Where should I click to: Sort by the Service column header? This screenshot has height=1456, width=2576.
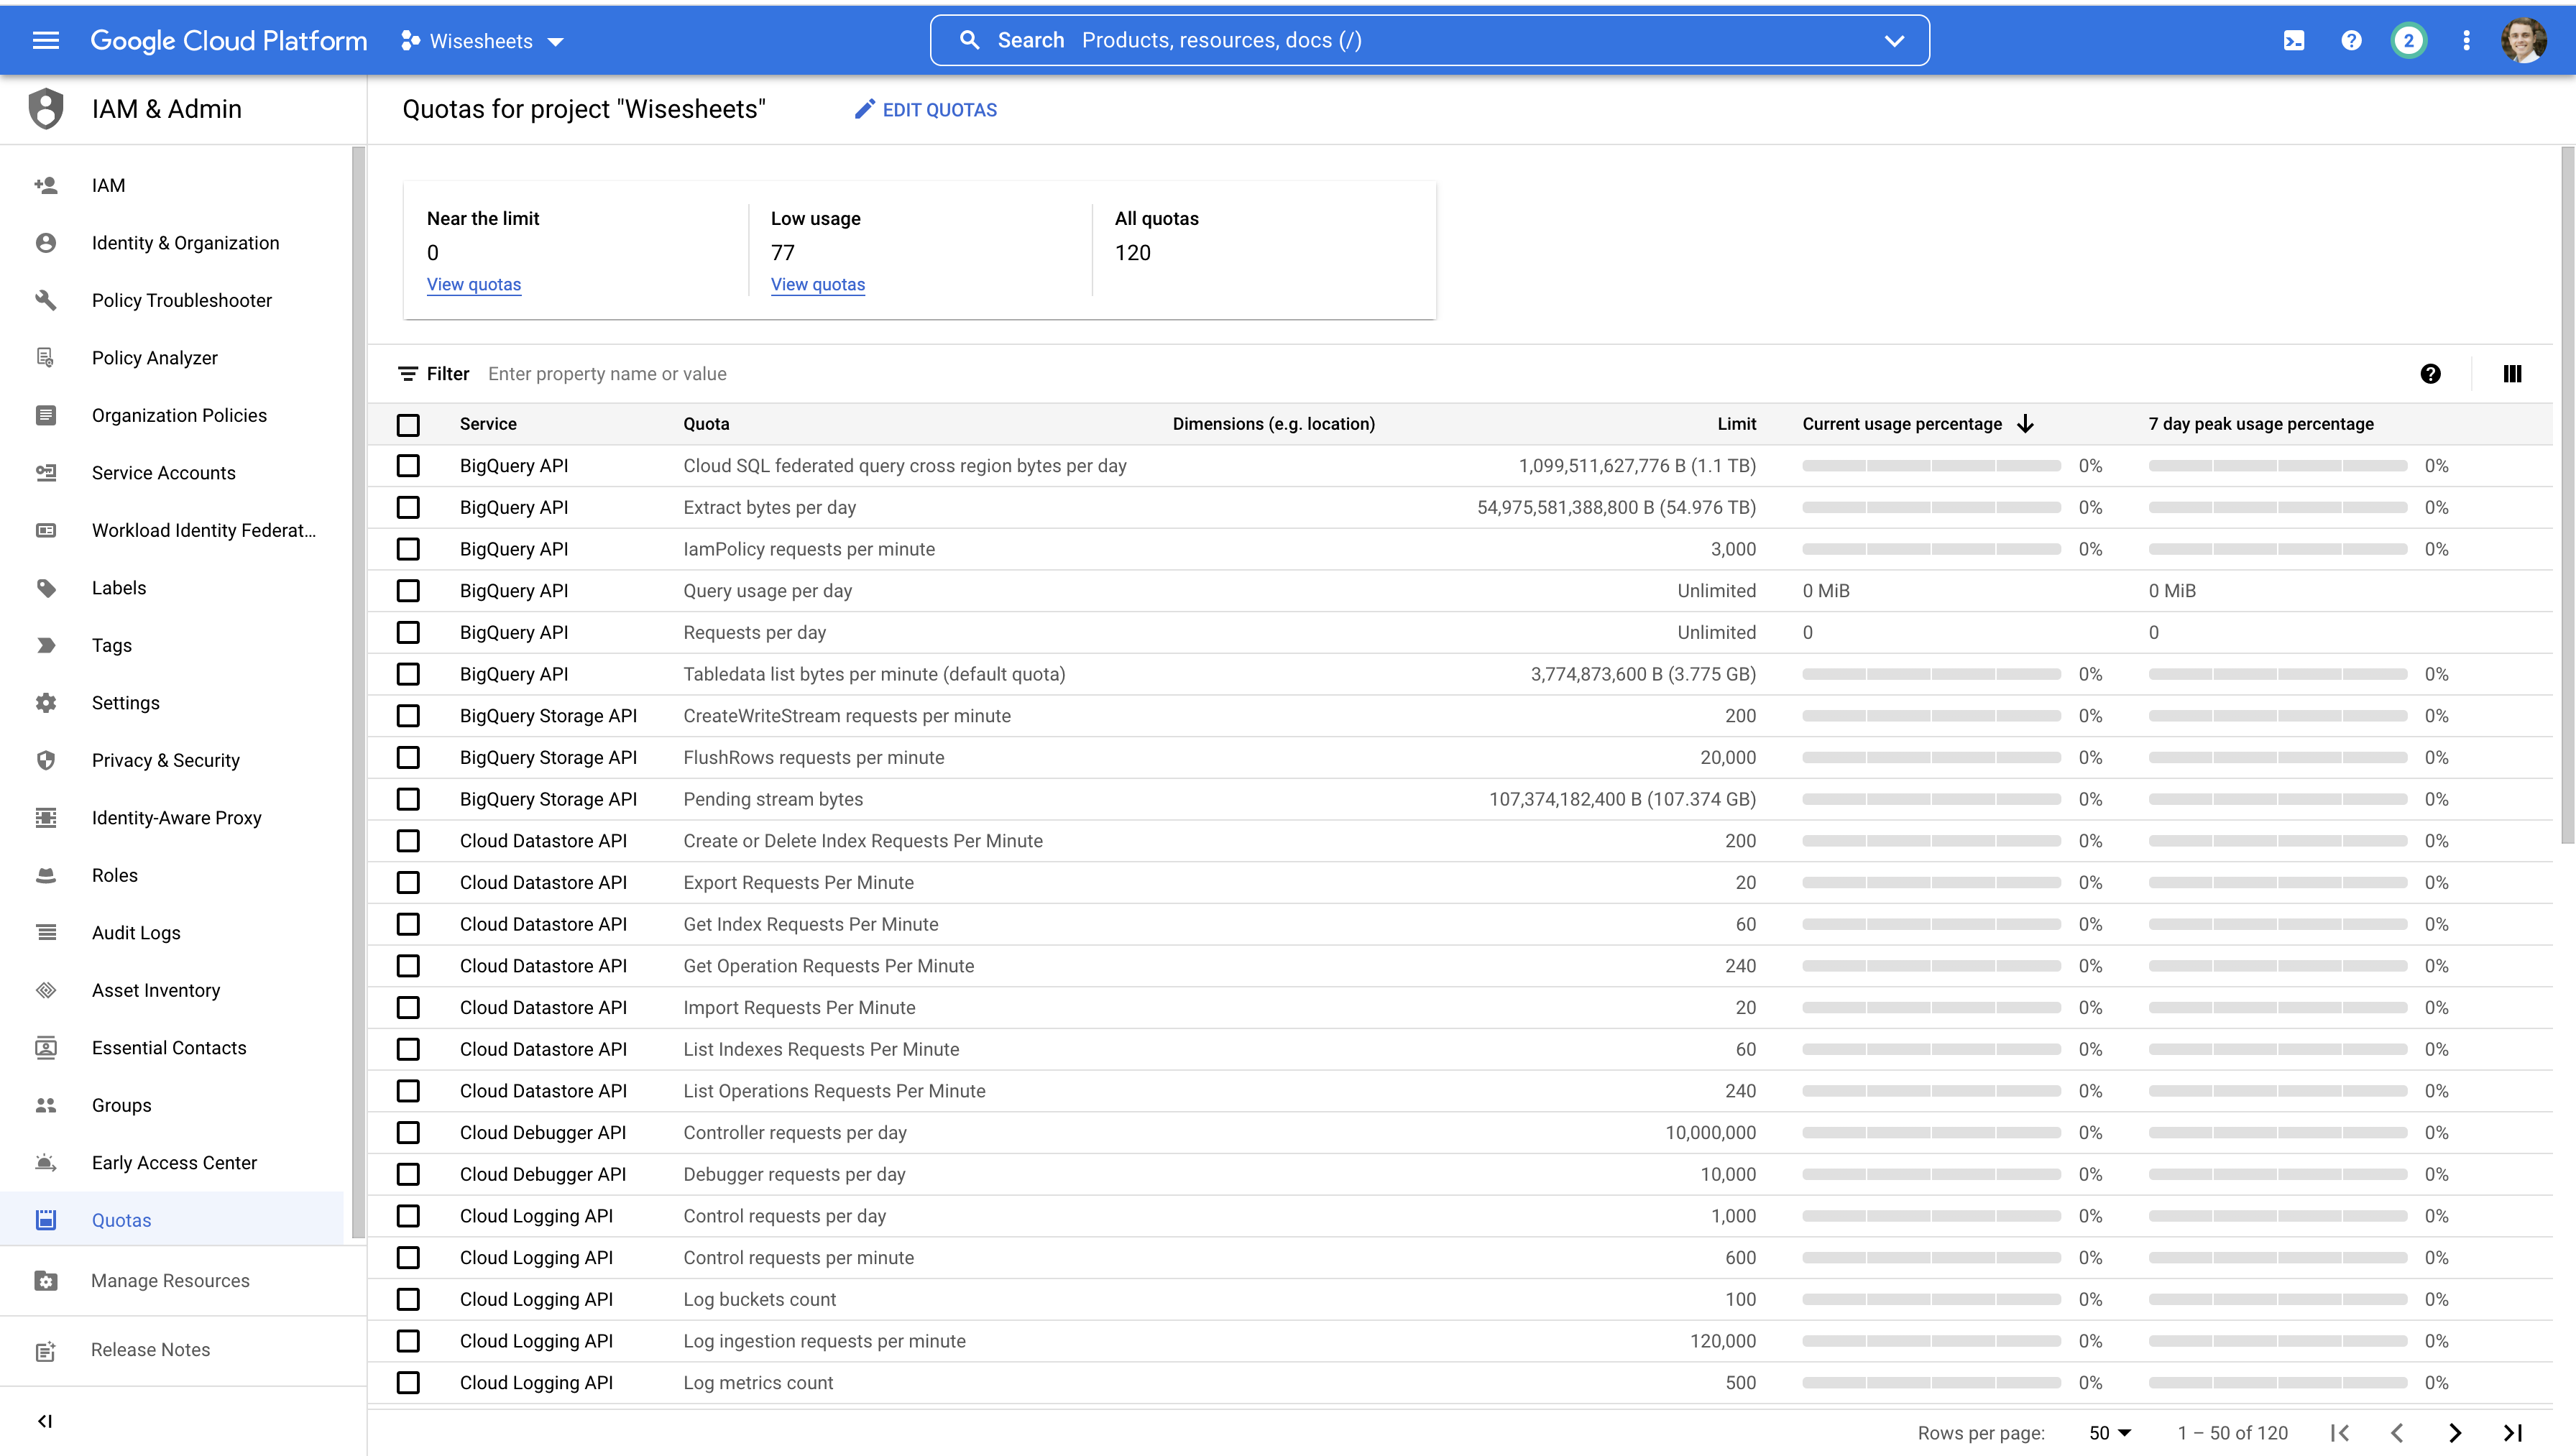(488, 424)
